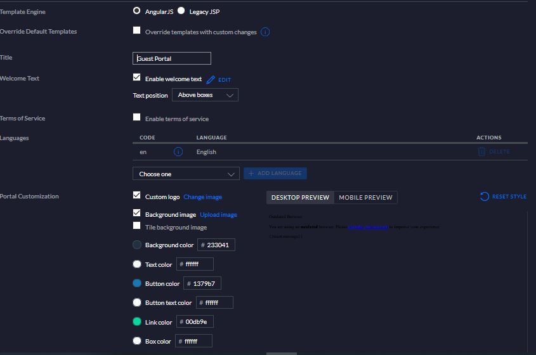This screenshot has width=536, height=355.
Task: Click the Change image link
Action: [202, 197]
